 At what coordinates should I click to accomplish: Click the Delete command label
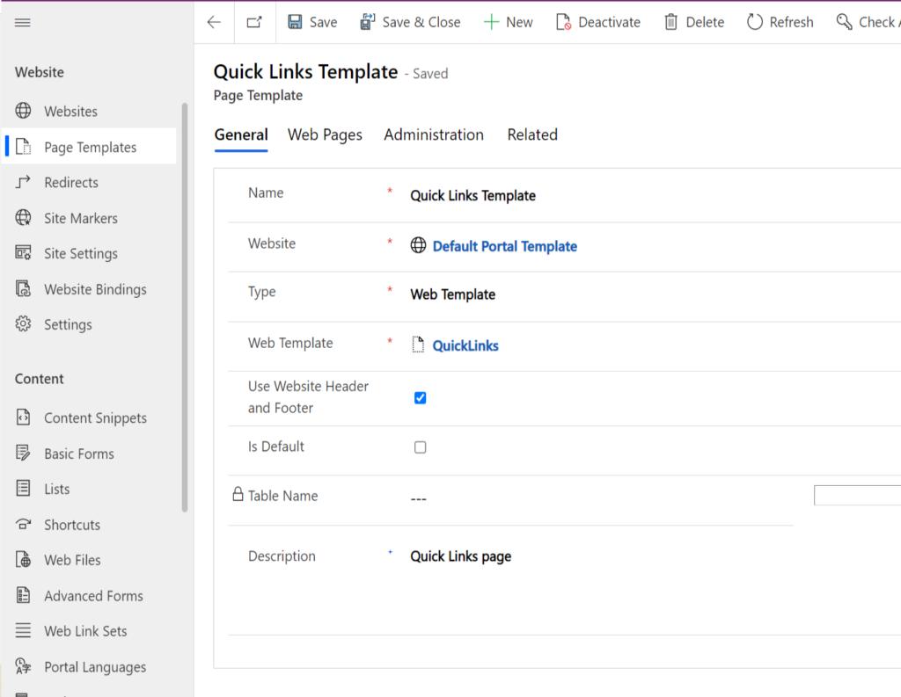click(705, 22)
